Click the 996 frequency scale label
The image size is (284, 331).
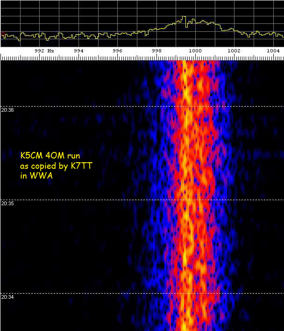point(117,50)
